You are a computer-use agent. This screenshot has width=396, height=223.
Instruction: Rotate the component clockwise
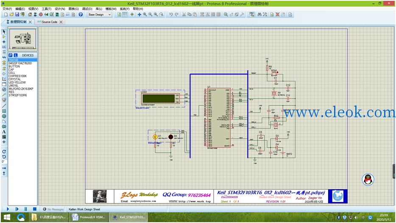tap(4, 151)
